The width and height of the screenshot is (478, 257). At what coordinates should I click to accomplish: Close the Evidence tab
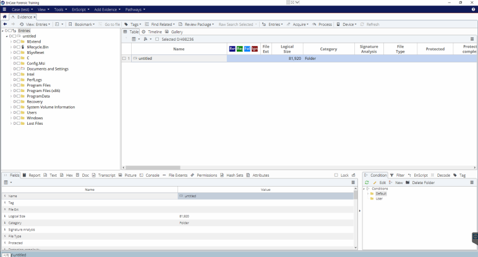(x=35, y=17)
